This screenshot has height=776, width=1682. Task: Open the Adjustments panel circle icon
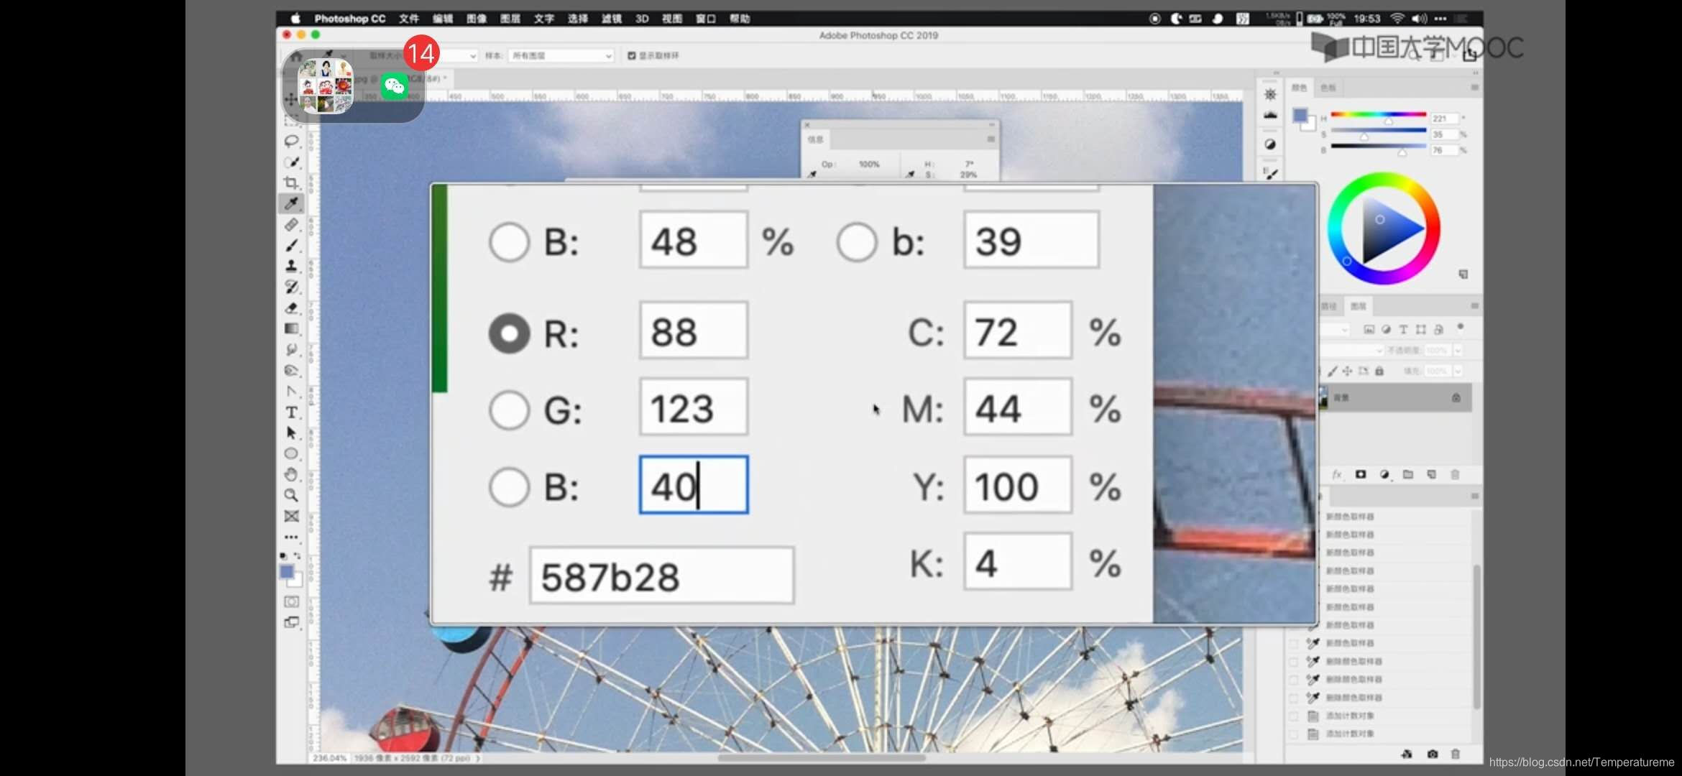point(1270,144)
